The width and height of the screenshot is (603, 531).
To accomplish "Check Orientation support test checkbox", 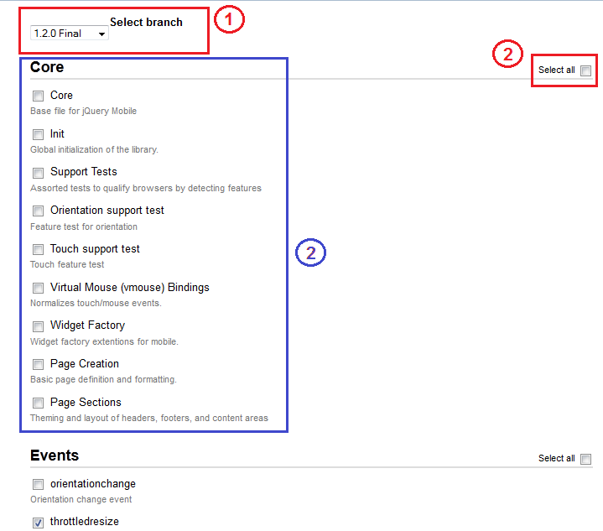I will pyautogui.click(x=38, y=211).
